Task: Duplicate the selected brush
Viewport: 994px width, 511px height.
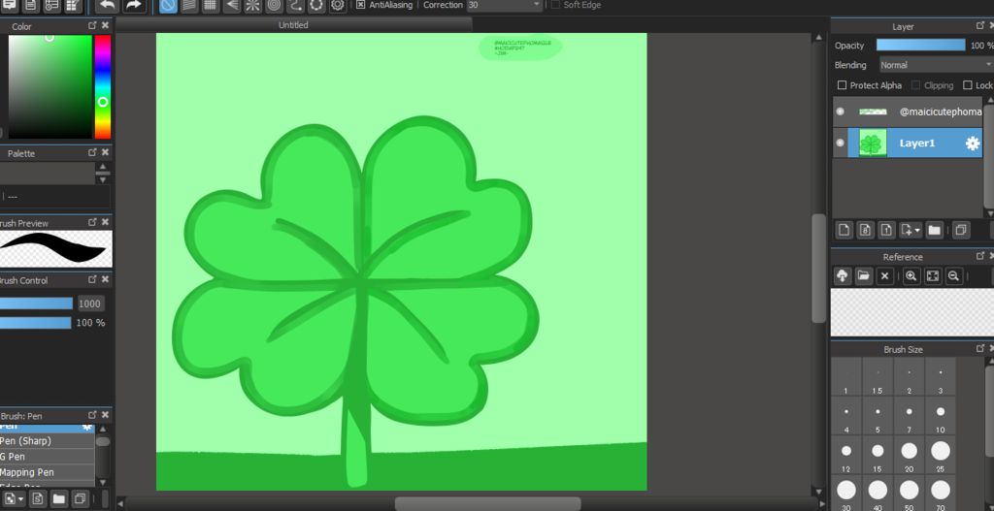Action: pos(80,499)
